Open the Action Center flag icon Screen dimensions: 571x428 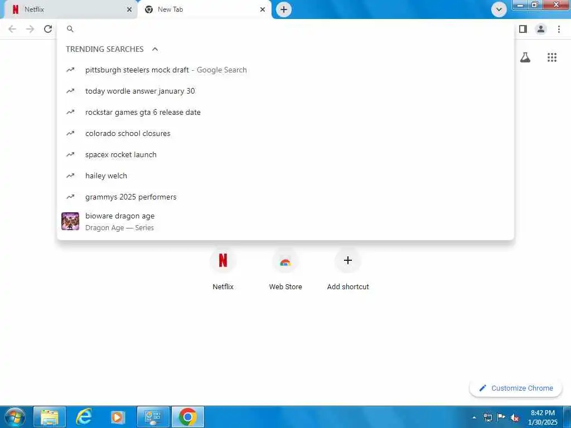click(501, 417)
